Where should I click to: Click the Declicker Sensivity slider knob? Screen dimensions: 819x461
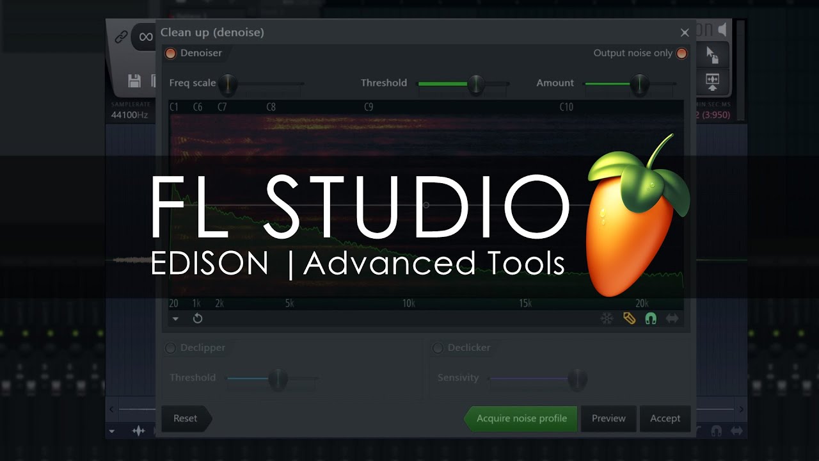(x=577, y=378)
